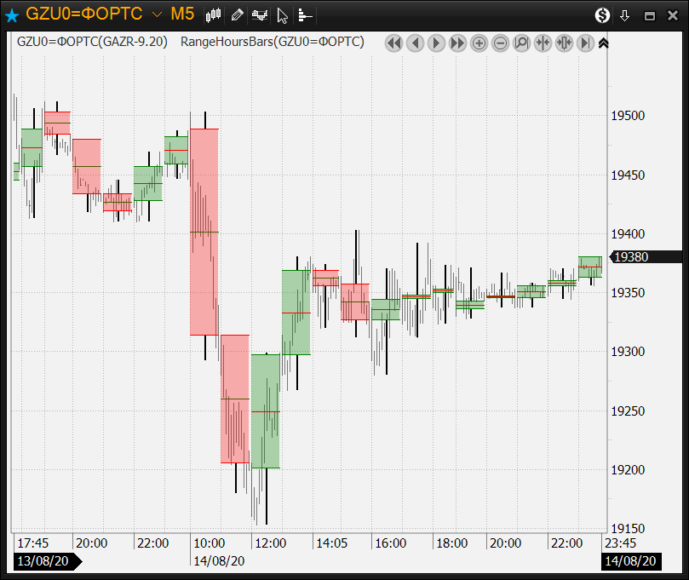689x580 pixels.
Task: Select the candlestick chart type icon
Action: (x=214, y=14)
